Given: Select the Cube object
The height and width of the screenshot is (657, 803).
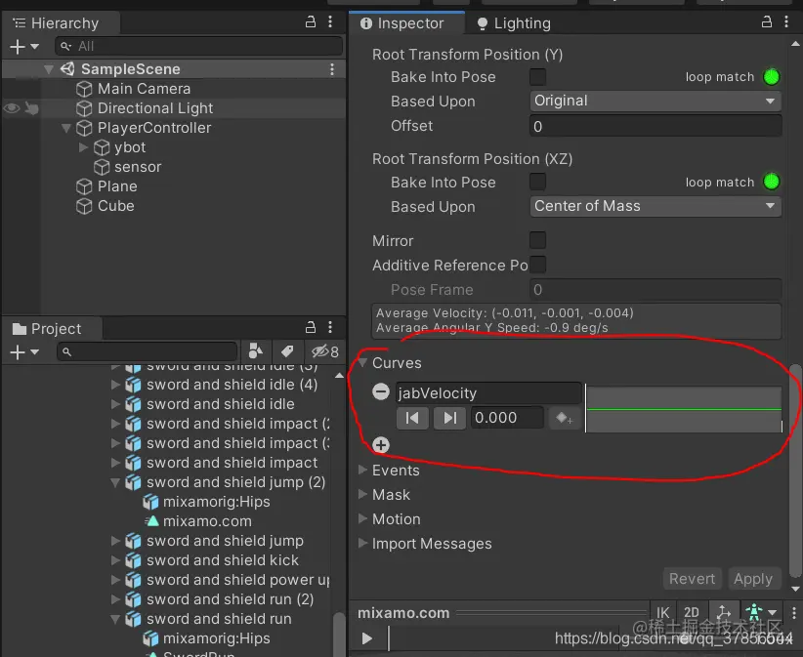Looking at the screenshot, I should point(115,206).
